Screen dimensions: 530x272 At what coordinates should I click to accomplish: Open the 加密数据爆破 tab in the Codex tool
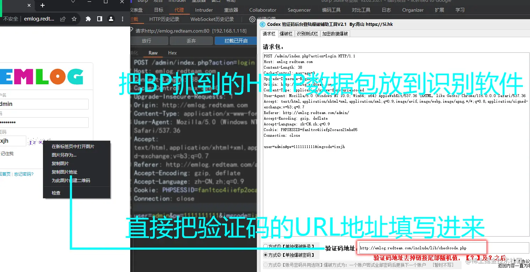tap(335, 34)
